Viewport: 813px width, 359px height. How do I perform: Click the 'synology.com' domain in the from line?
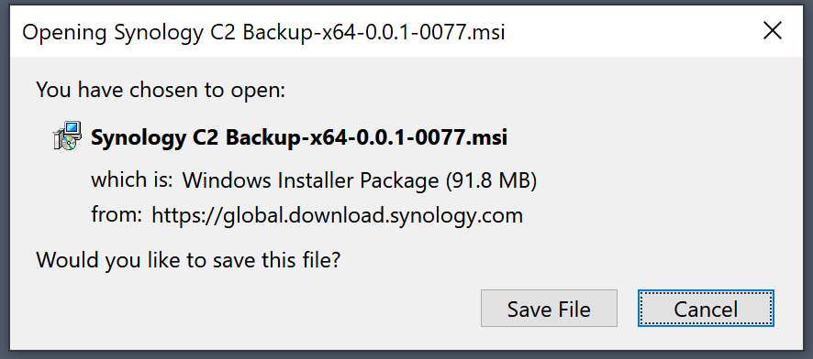click(x=456, y=215)
